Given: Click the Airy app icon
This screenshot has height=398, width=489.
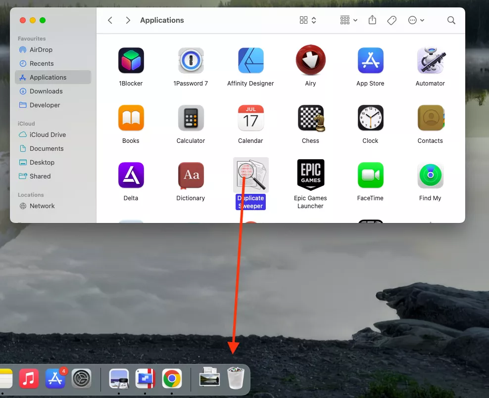Looking at the screenshot, I should point(310,61).
